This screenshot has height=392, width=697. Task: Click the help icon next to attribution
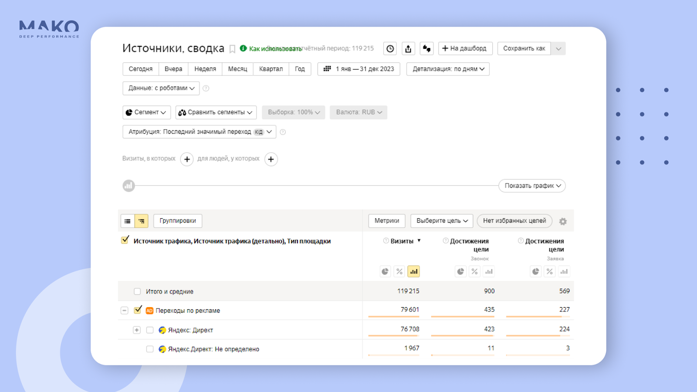pyautogui.click(x=283, y=132)
